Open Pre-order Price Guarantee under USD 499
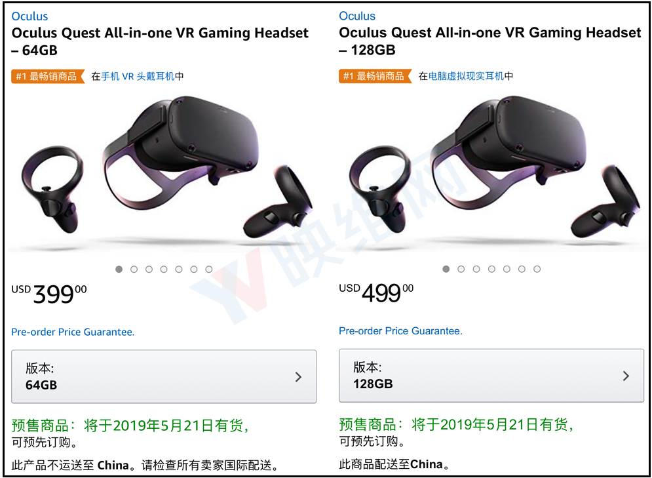Image resolution: width=652 pixels, height=478 pixels. tap(400, 330)
